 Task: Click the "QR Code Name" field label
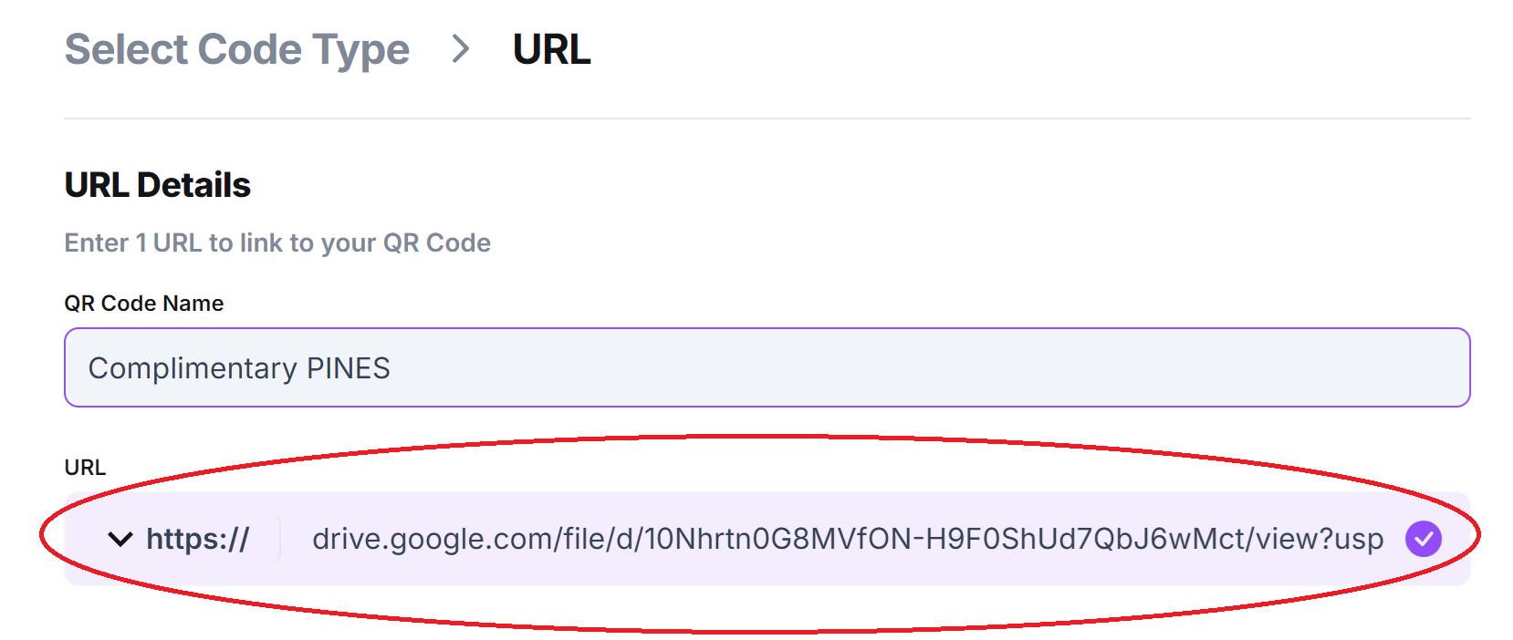pos(144,304)
